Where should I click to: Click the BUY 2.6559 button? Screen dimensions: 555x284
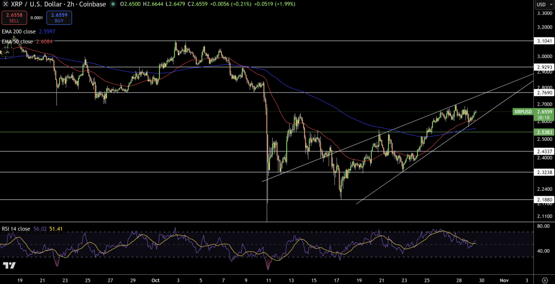[x=59, y=17]
